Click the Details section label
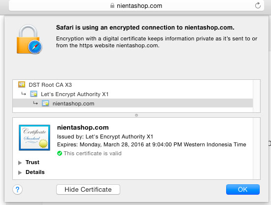This screenshot has width=271, height=205. [x=35, y=172]
